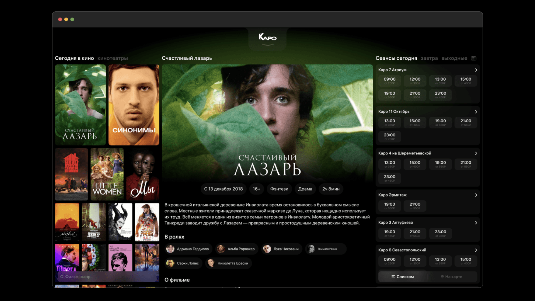Screen dimensions: 535x301
Task: Click the Каро Эрмитаж cinema name
Action: click(x=392, y=195)
